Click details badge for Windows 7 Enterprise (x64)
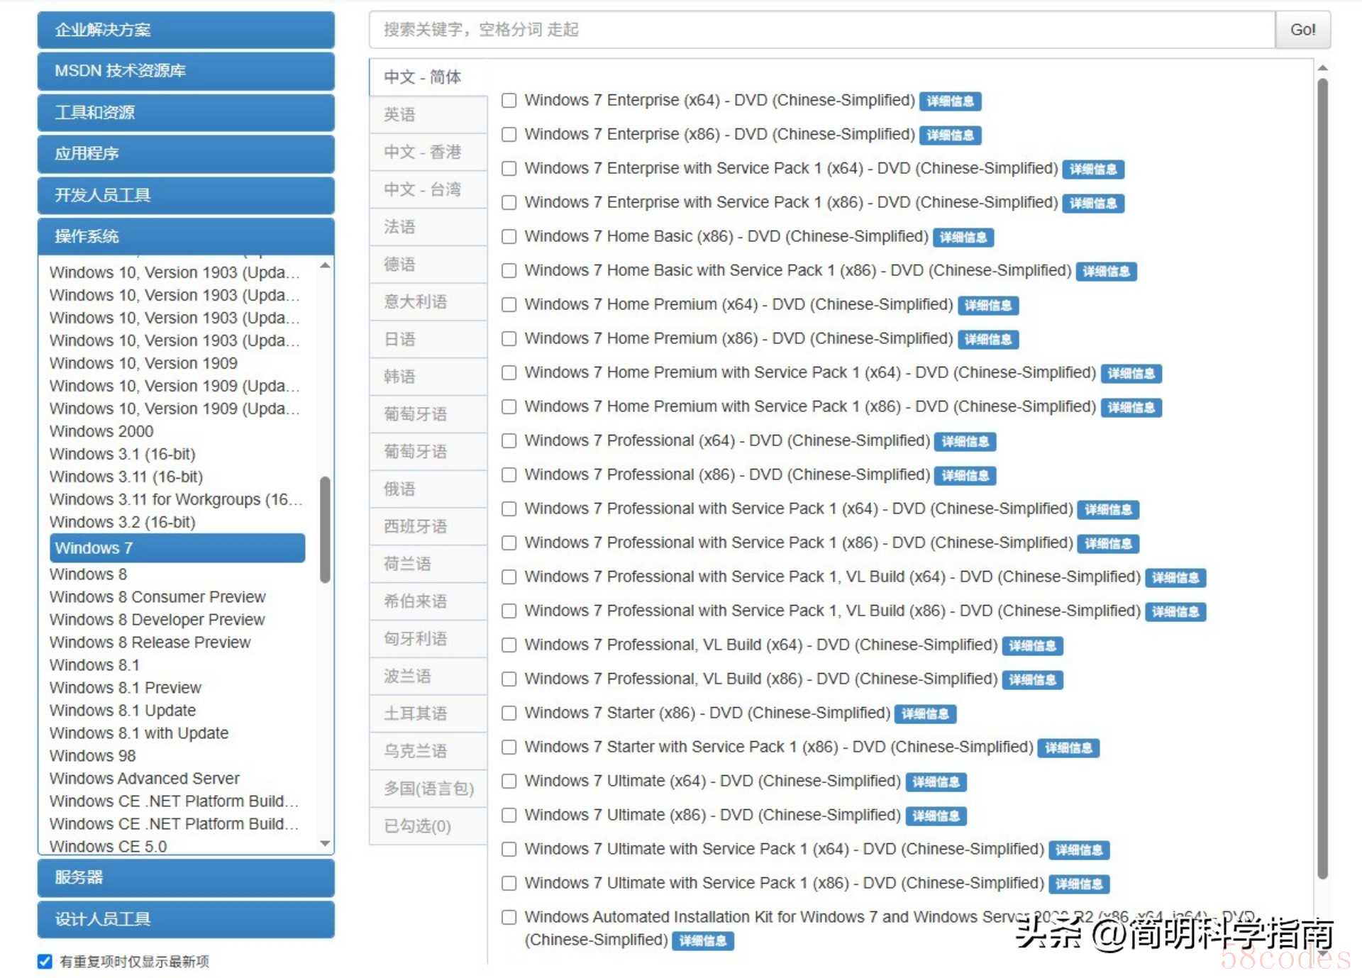Image resolution: width=1362 pixels, height=978 pixels. coord(950,101)
